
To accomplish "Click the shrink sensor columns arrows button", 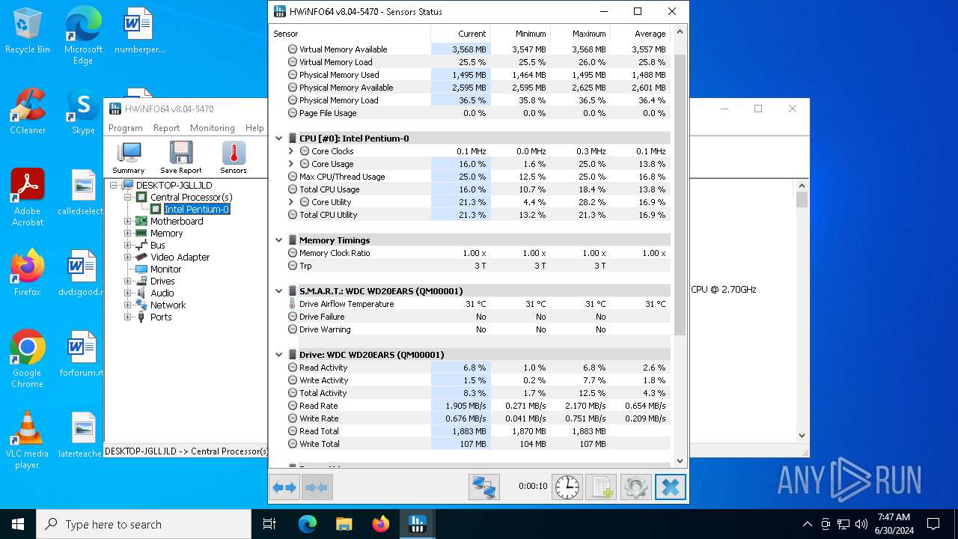I will pos(317,487).
